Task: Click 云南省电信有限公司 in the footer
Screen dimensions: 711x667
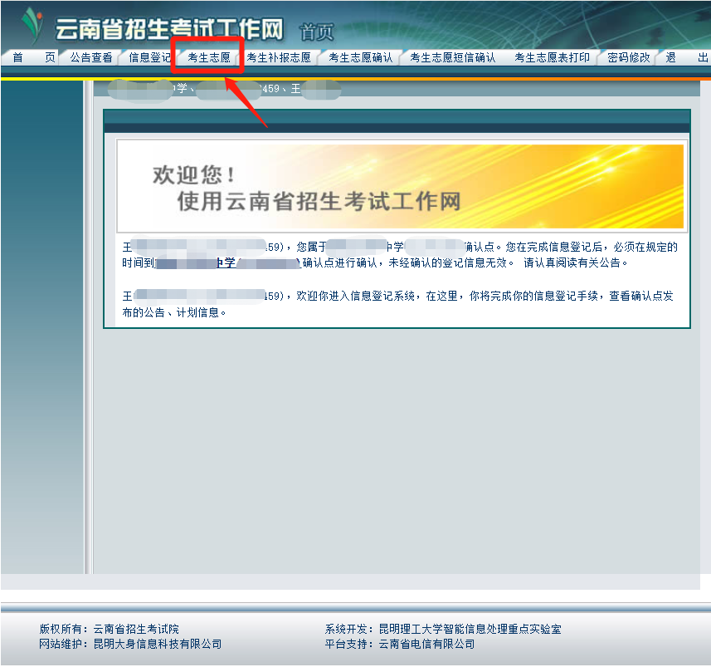Action: click(426, 644)
